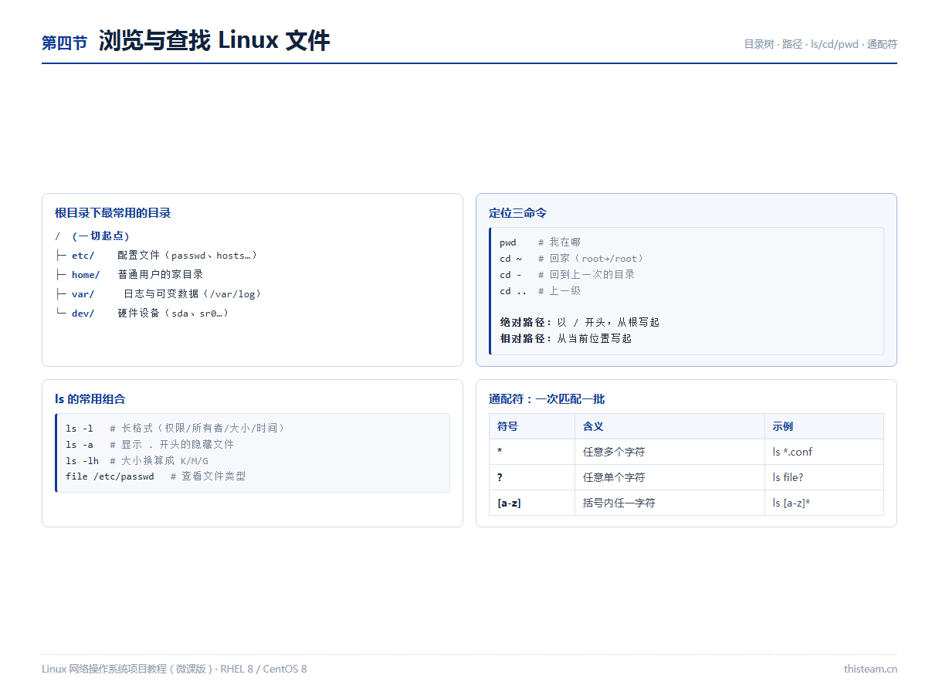
Task: Select the etc/ directory tree row
Action: 156,255
